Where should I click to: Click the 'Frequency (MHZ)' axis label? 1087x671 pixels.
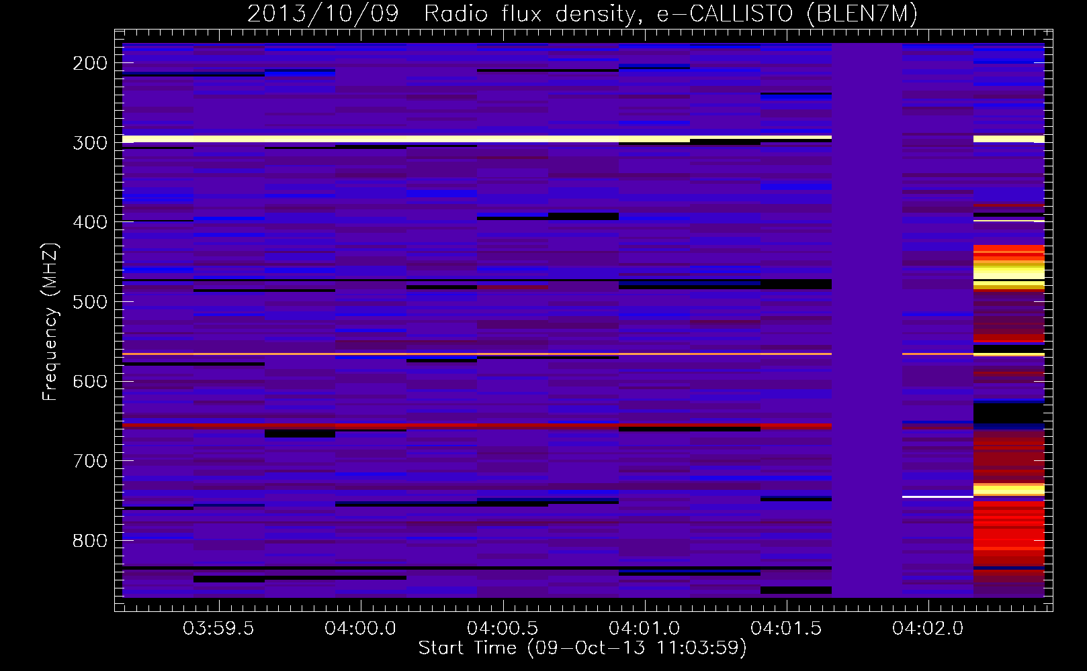coord(50,321)
